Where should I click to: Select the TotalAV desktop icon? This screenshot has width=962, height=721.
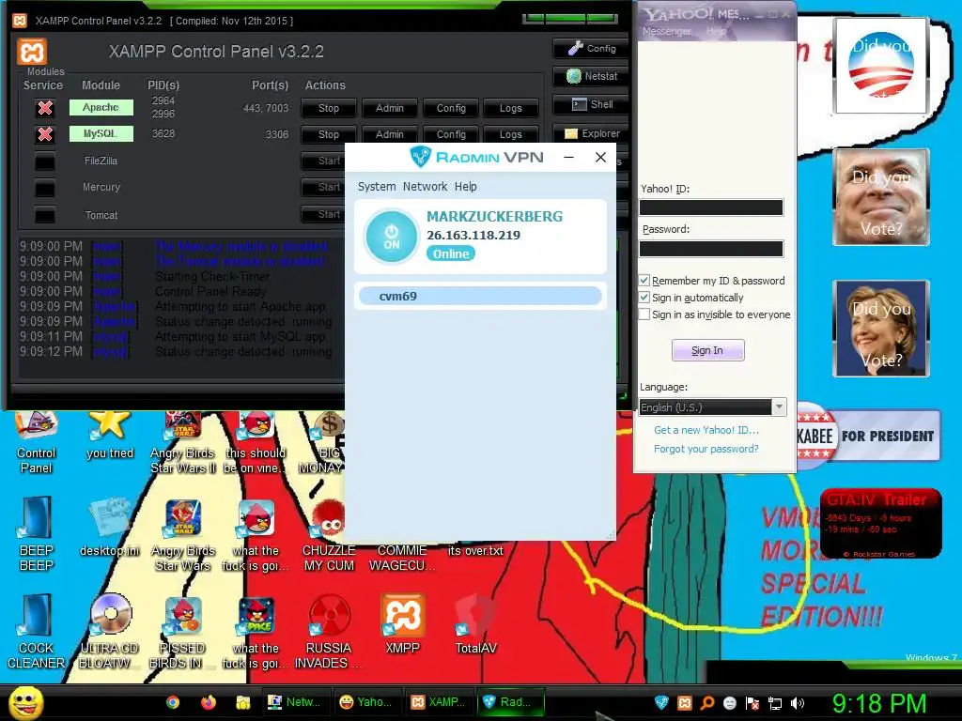tap(475, 624)
